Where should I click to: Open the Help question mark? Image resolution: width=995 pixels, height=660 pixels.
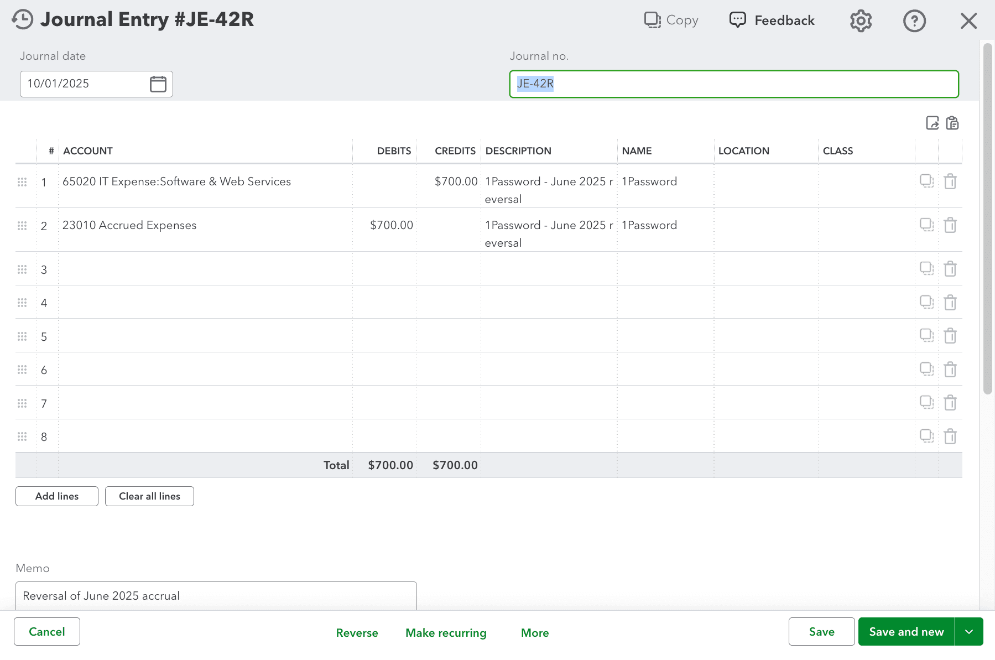click(x=914, y=21)
